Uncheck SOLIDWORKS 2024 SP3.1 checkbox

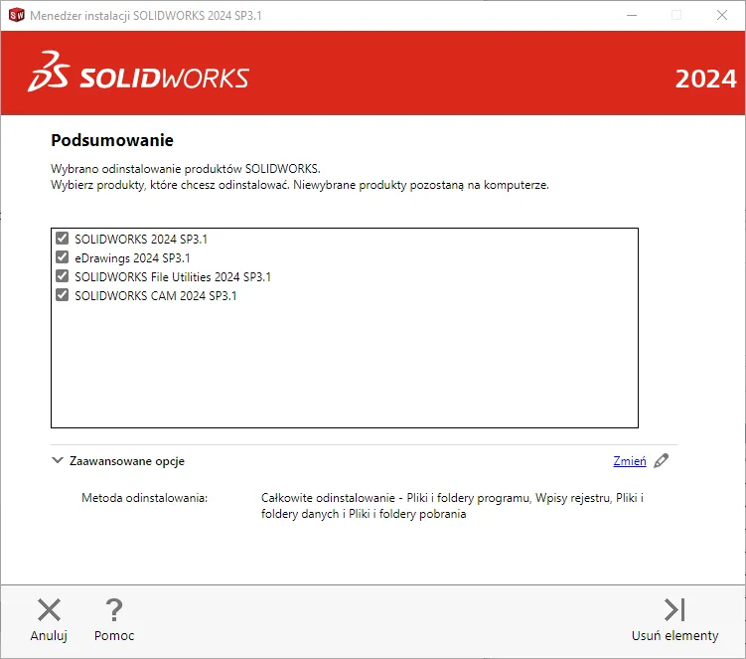[62, 239]
